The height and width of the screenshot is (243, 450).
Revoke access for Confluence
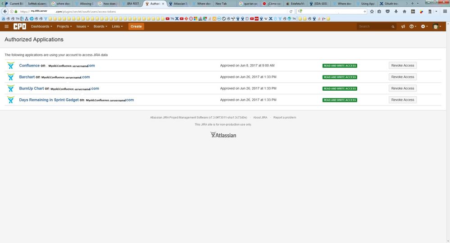402,66
